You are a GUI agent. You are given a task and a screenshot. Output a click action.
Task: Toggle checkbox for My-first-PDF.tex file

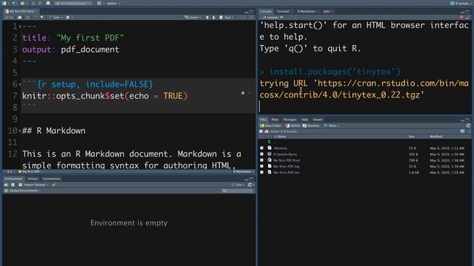(x=261, y=172)
